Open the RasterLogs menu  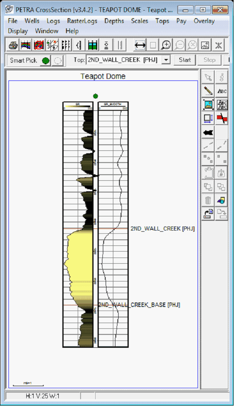coord(82,21)
